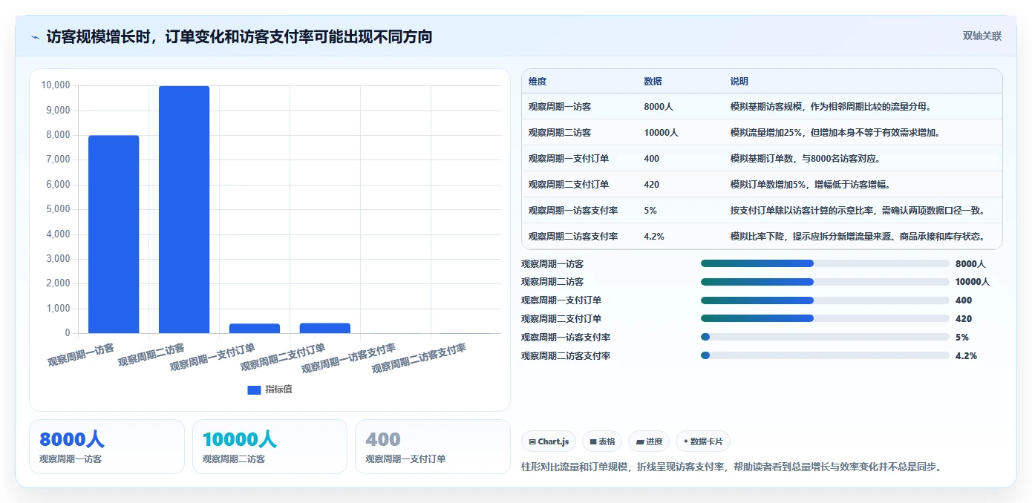Click the short 观察周期一支付订单 chart bar
This screenshot has height=503, width=1032.
[x=255, y=329]
